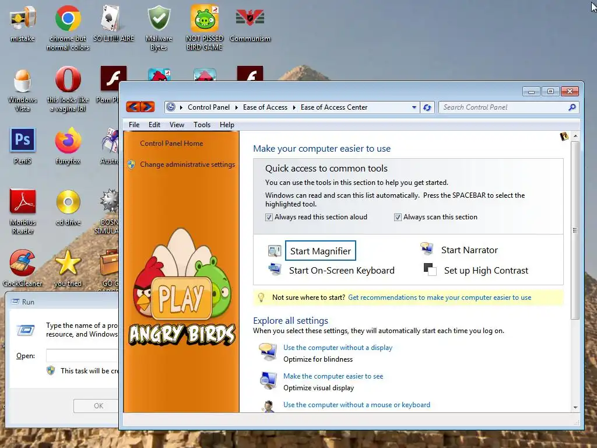Click the icon next to 'Make the computer easier to see'
The height and width of the screenshot is (448, 597).
(268, 380)
